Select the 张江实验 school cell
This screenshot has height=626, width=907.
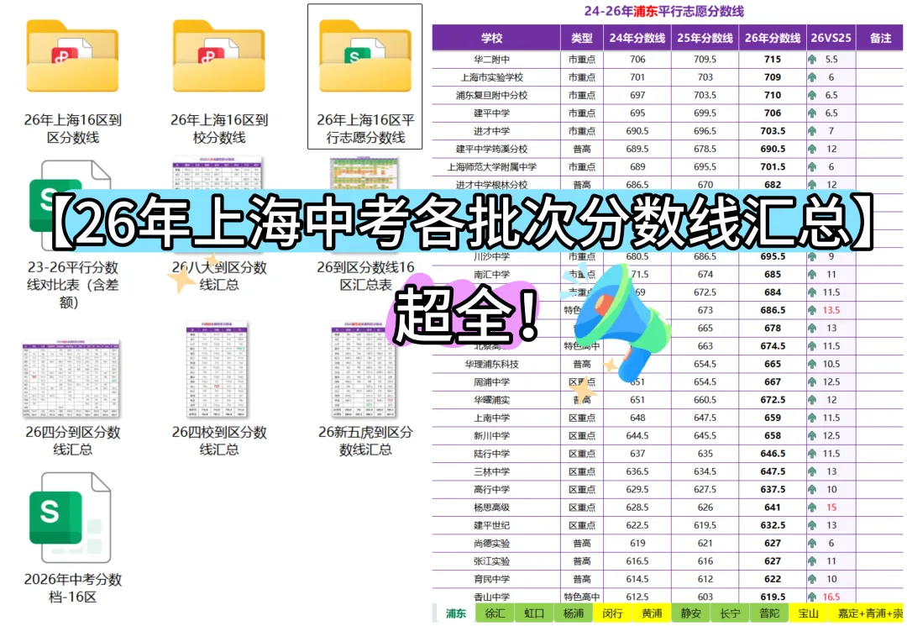(x=495, y=561)
